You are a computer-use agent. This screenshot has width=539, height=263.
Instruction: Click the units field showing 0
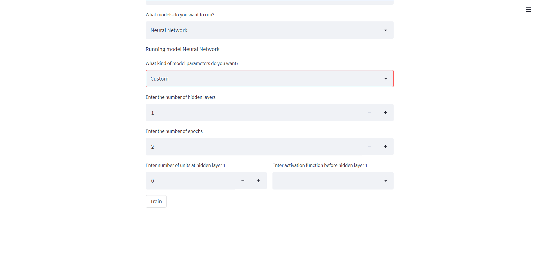(192, 181)
